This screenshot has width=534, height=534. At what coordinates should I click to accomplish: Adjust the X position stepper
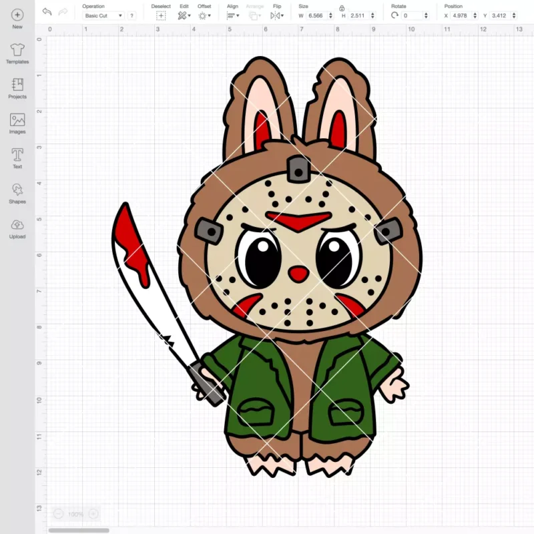coord(475,15)
